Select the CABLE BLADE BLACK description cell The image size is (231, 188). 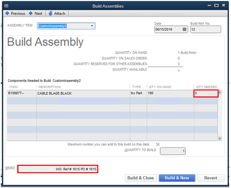83,93
